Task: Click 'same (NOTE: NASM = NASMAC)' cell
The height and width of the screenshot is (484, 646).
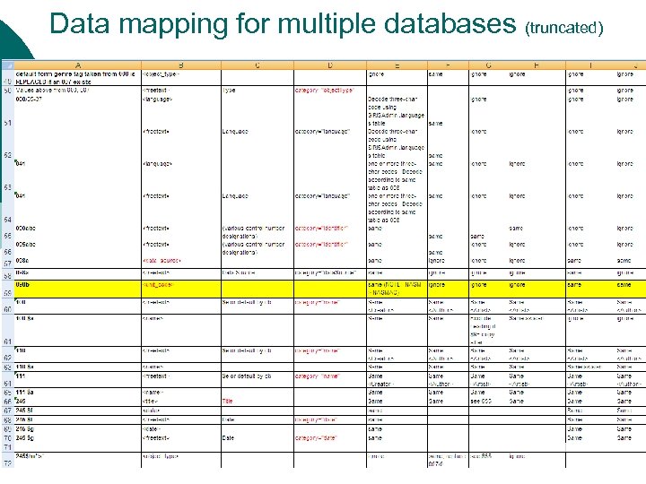Action: [397, 290]
